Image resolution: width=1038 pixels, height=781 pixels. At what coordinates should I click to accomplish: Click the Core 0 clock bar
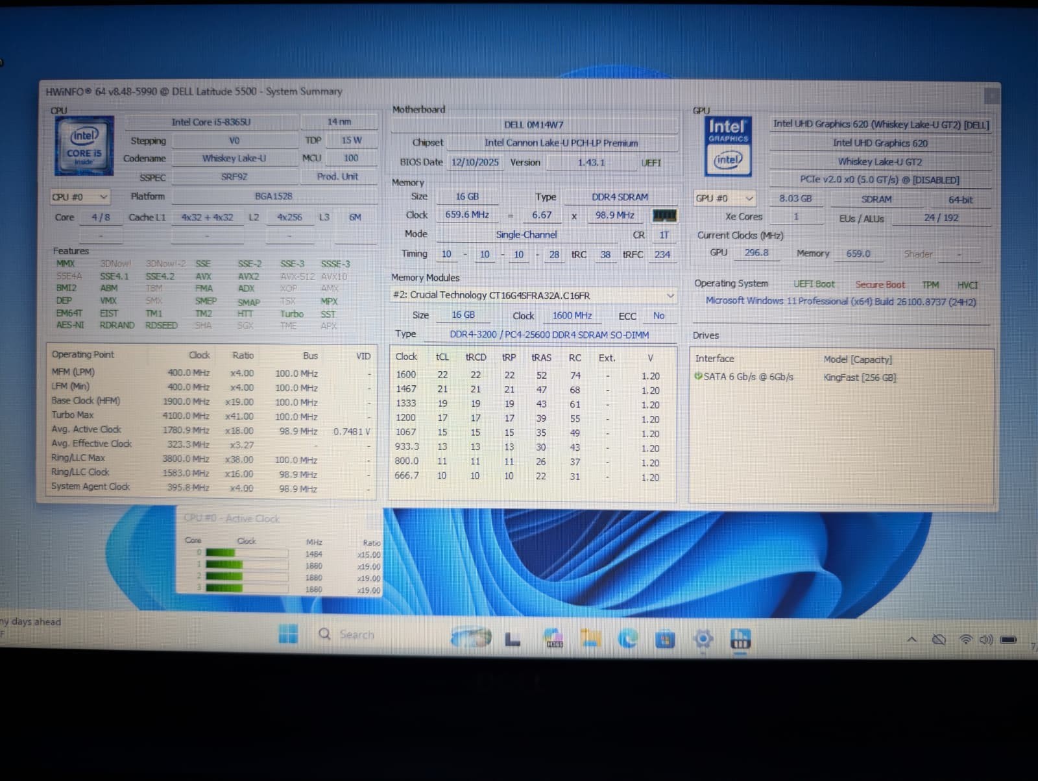coord(247,553)
